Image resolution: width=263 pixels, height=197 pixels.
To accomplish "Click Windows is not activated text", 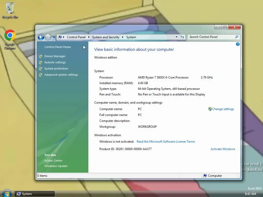I will click(117, 142).
